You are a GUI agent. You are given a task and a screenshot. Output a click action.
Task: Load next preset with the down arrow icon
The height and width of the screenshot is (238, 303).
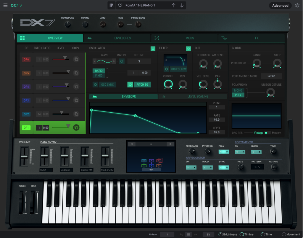(182, 5)
